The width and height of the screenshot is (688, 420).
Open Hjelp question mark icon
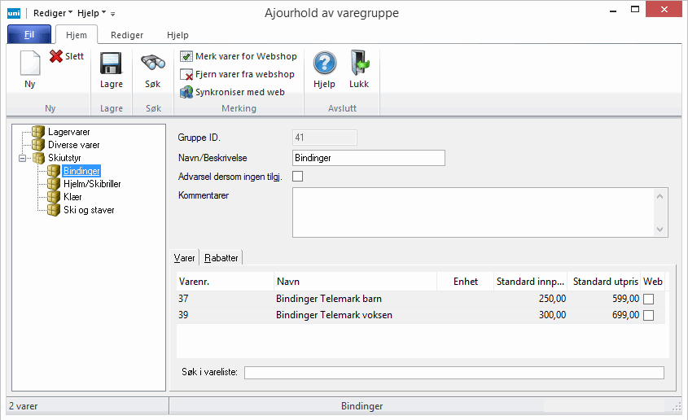324,64
